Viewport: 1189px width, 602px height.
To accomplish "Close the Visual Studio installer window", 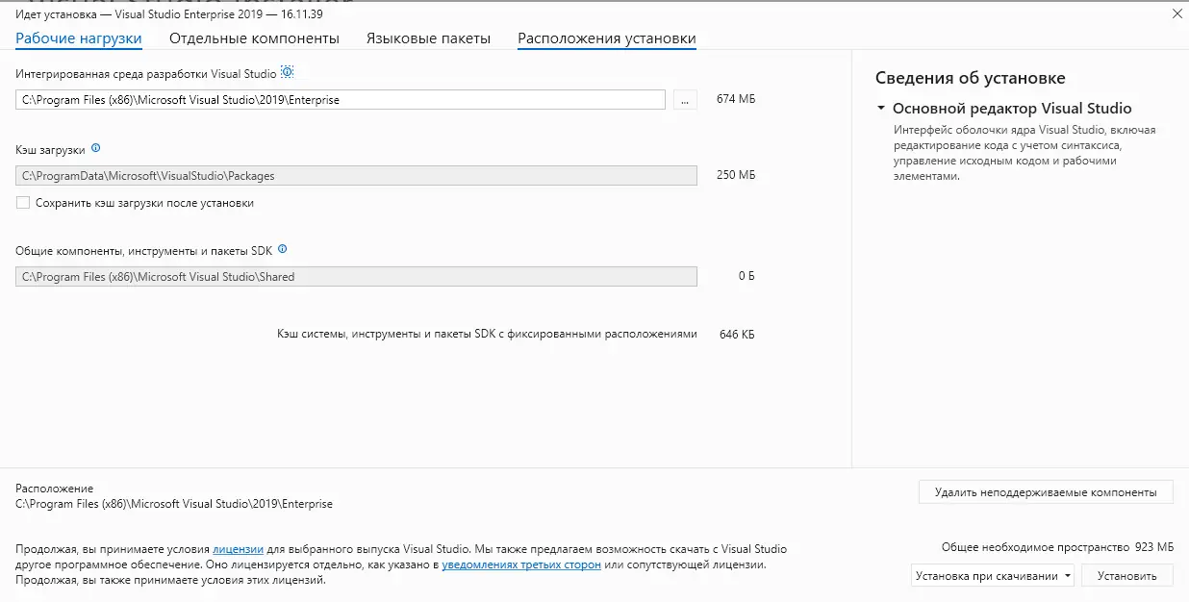I will coord(1176,13).
